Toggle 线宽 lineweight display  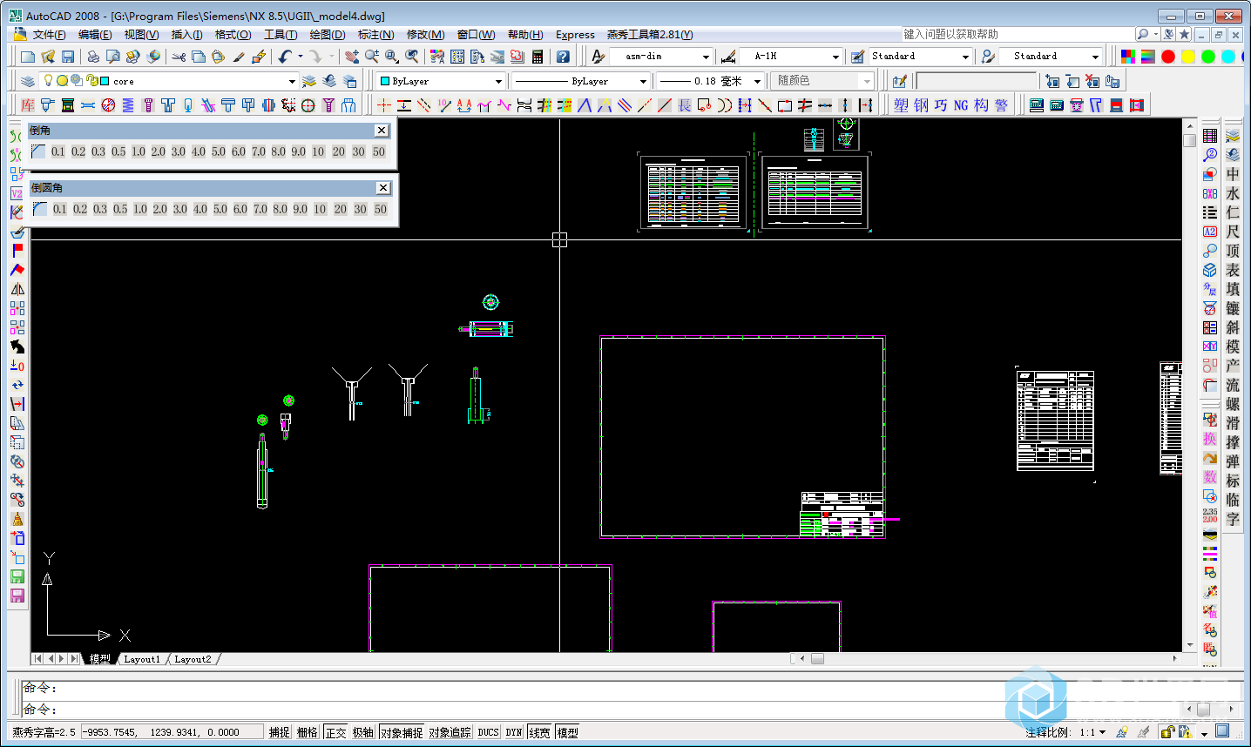coord(539,732)
